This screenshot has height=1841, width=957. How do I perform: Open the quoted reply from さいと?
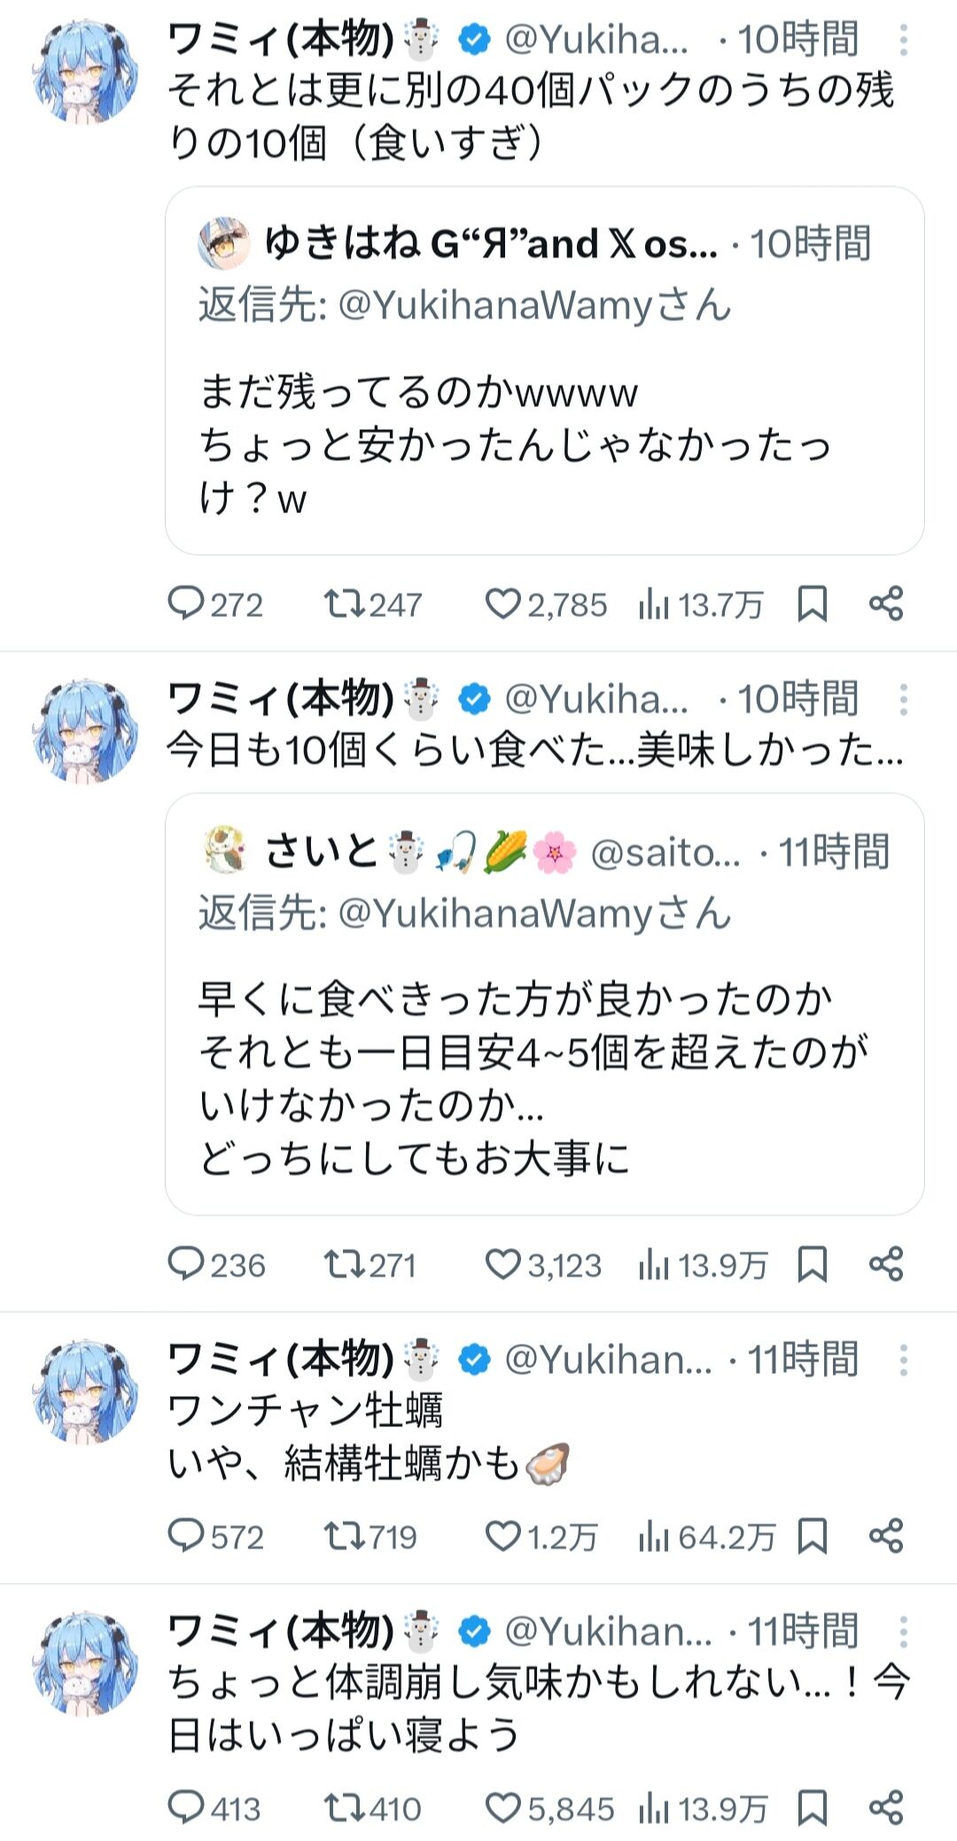coord(545,1003)
